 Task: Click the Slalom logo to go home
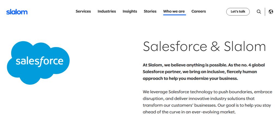coord(17,12)
